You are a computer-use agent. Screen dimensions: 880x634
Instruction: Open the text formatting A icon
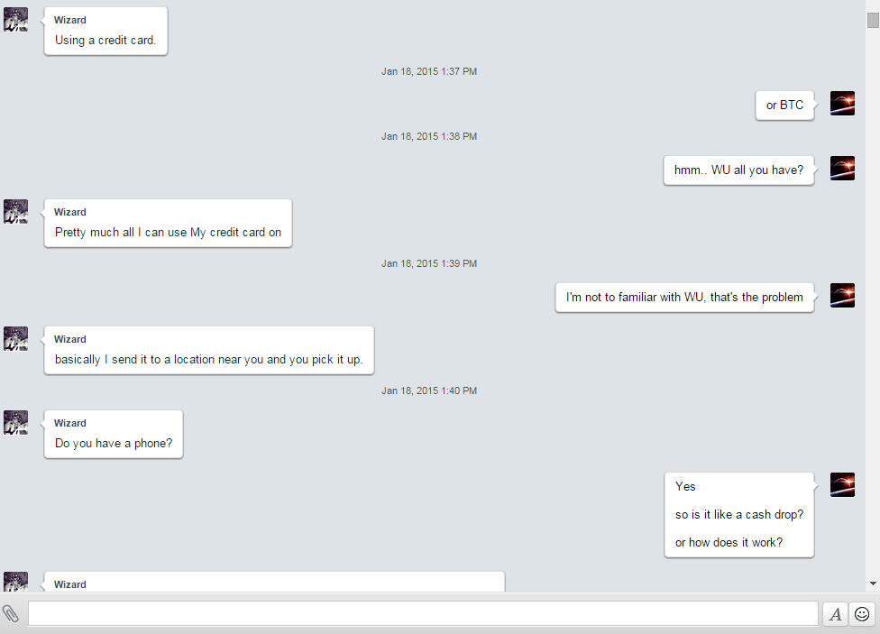tap(835, 614)
